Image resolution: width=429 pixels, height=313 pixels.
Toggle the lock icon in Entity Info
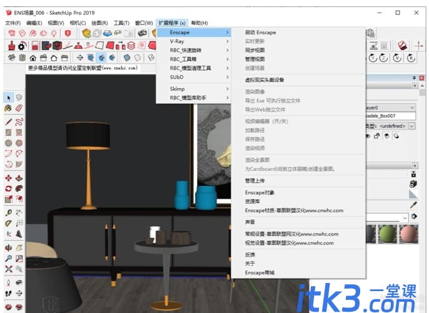click(x=377, y=136)
